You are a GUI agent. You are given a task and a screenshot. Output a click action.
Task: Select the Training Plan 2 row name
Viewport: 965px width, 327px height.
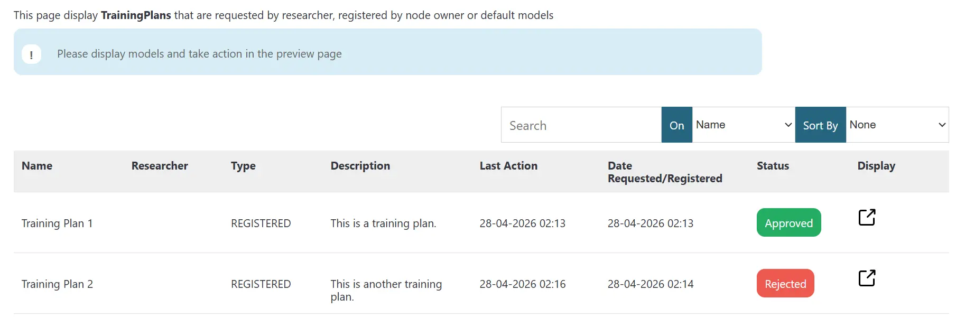click(x=57, y=284)
